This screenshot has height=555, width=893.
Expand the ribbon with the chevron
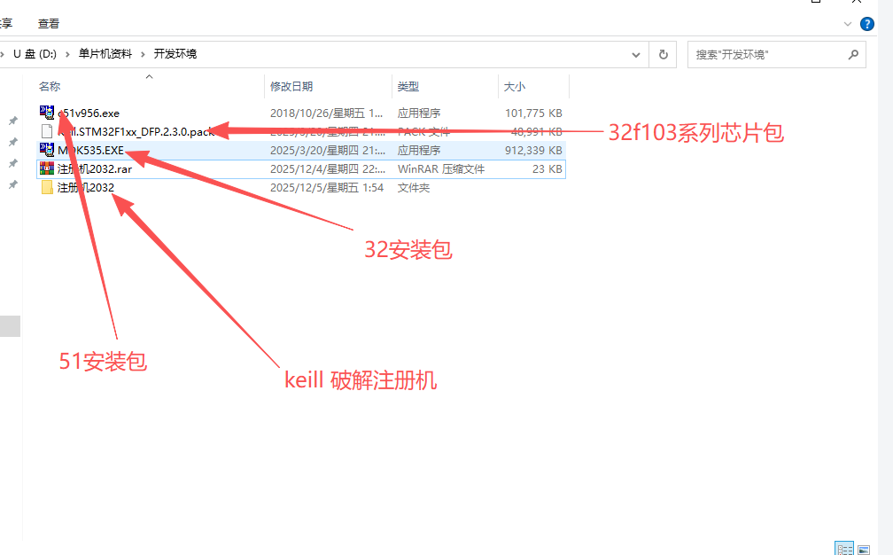click(848, 24)
